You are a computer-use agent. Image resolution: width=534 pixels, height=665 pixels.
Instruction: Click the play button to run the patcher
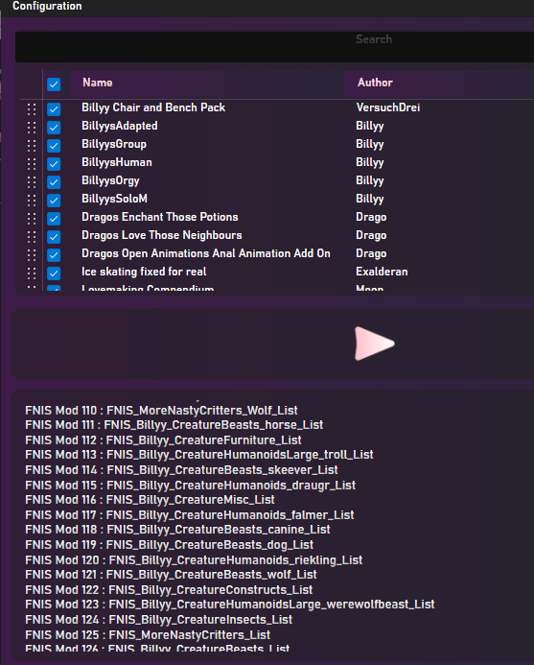374,344
